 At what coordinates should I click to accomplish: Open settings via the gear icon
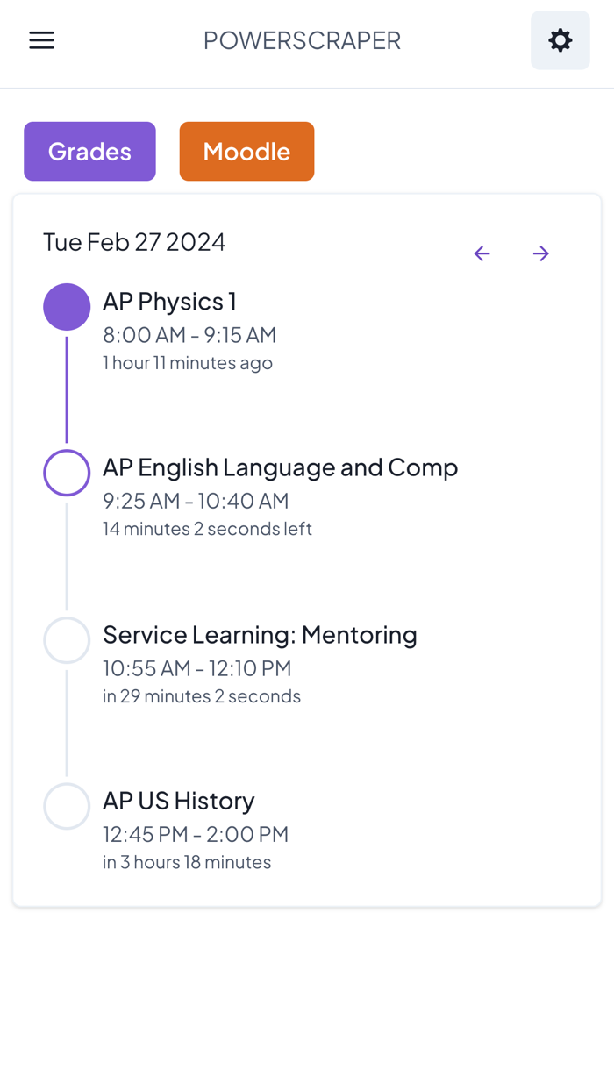pyautogui.click(x=560, y=40)
